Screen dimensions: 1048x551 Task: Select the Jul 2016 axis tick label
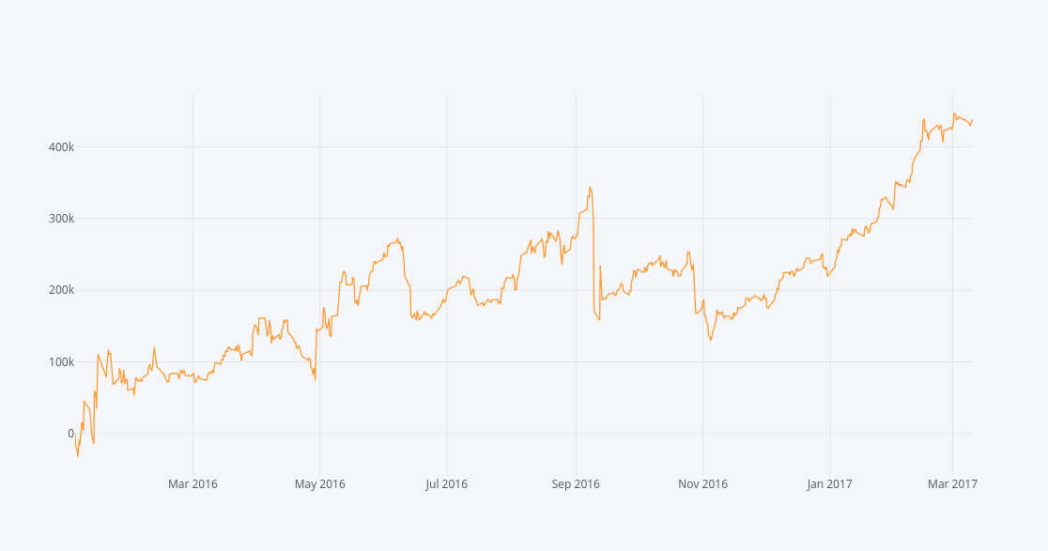[x=446, y=484]
